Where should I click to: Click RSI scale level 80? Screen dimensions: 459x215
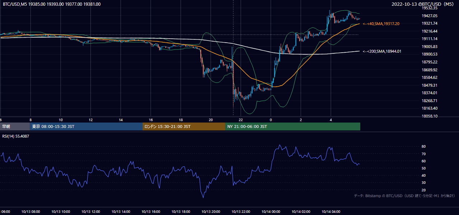(424, 147)
